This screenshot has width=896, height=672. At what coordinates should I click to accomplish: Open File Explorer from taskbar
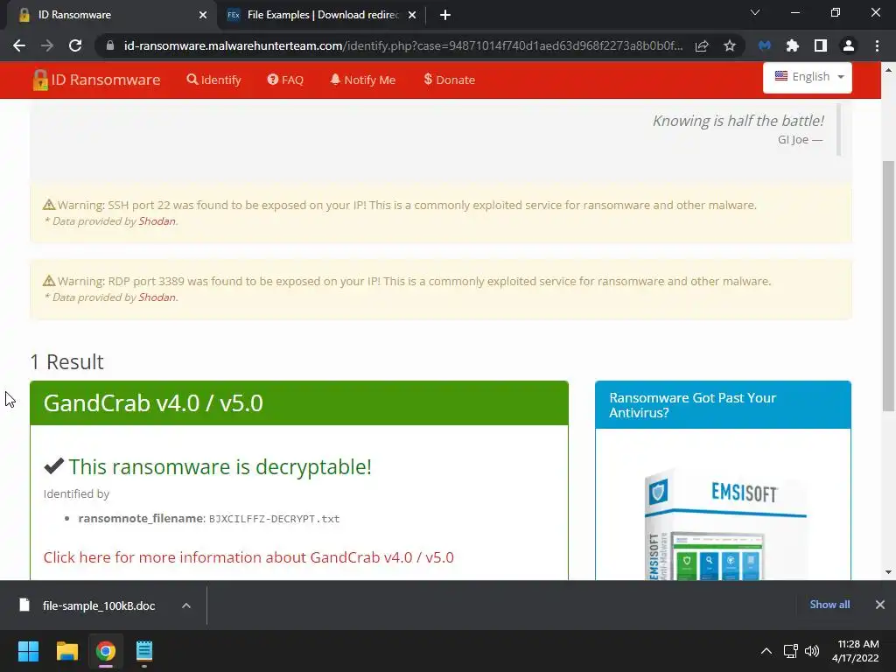coord(66,651)
